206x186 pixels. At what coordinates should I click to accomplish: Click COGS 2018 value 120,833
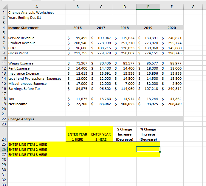pyautogui.click(x=125, y=48)
